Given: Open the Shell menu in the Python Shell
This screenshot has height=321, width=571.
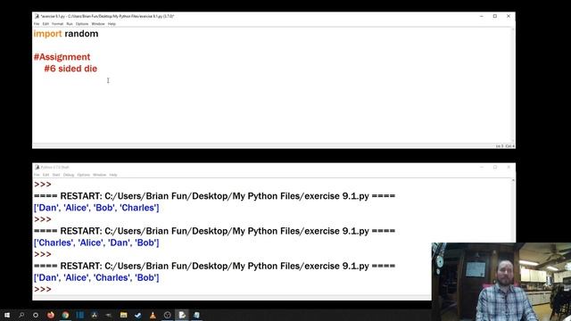Looking at the screenshot, I should [x=56, y=175].
